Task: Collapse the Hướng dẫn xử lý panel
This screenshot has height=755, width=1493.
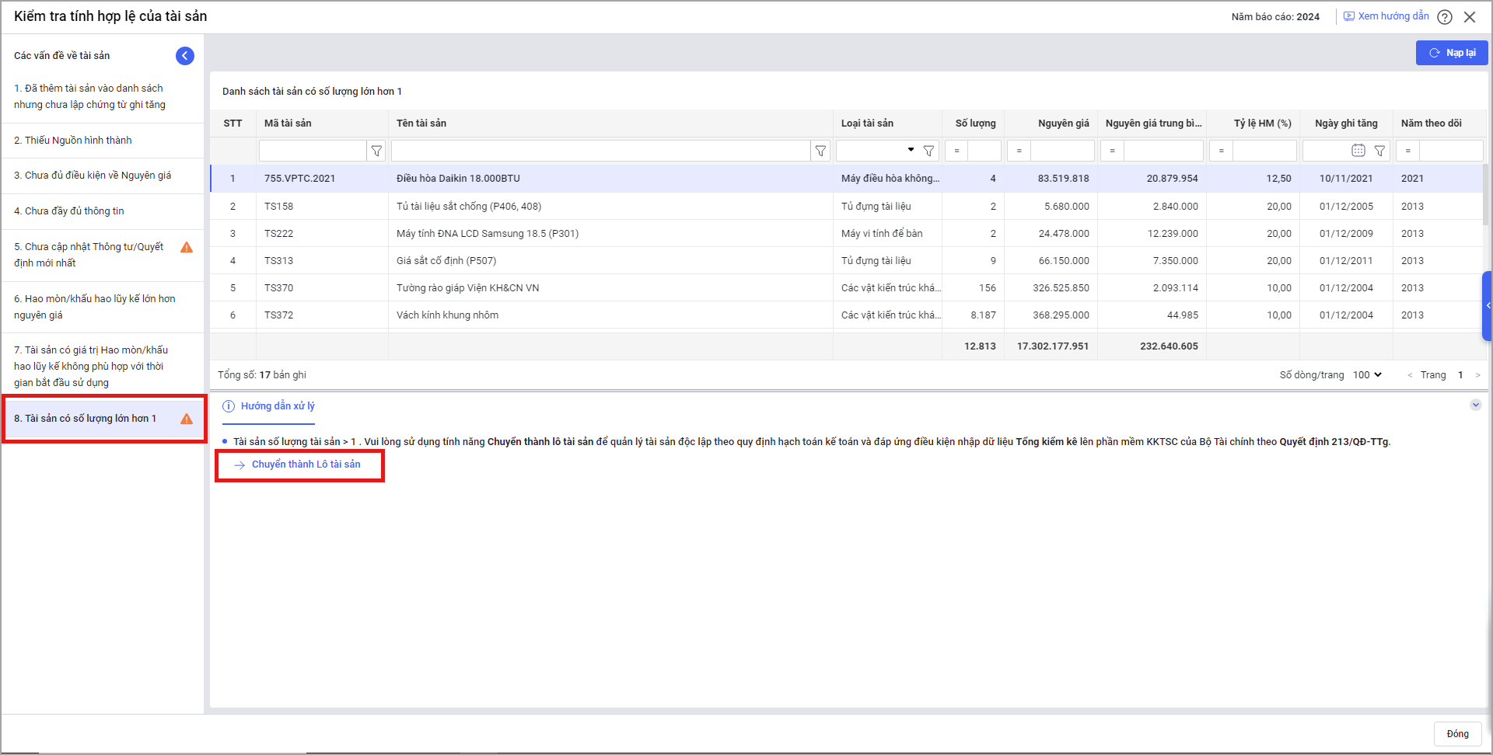Action: (1475, 405)
